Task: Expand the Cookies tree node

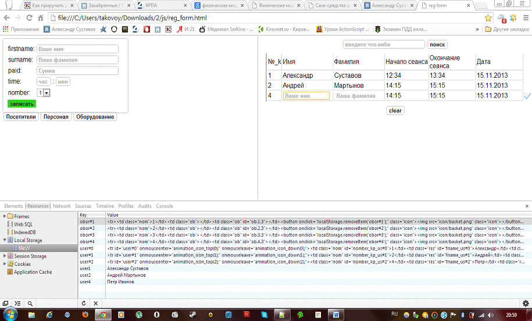Action: click(x=5, y=264)
